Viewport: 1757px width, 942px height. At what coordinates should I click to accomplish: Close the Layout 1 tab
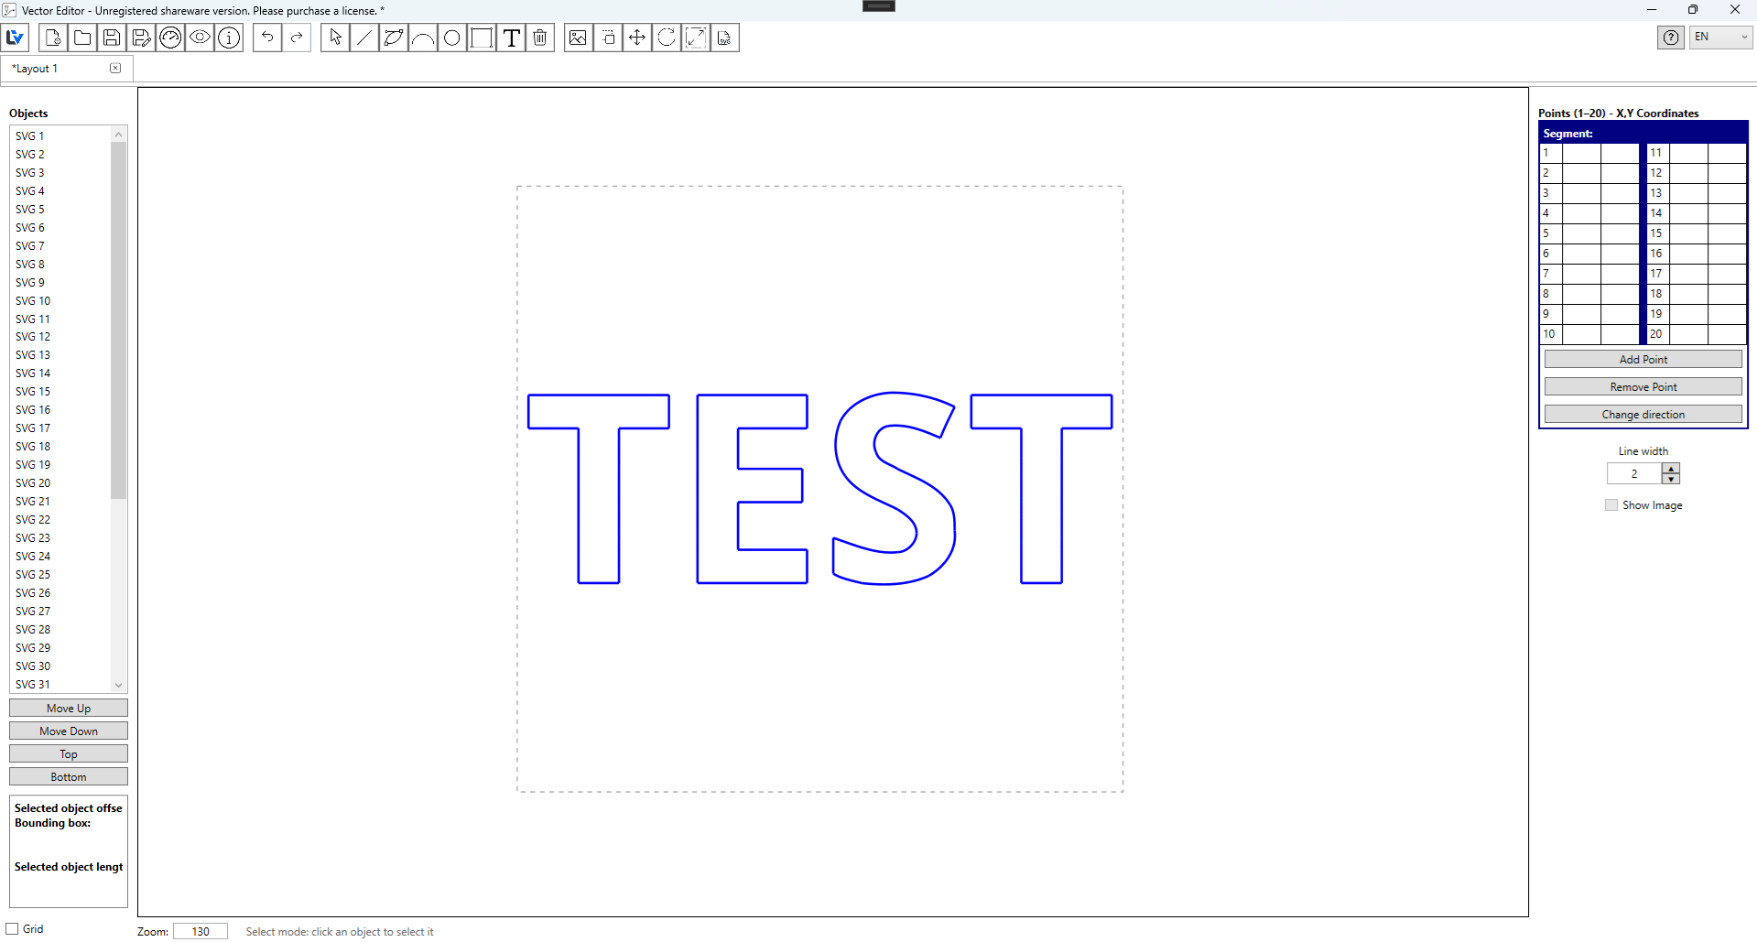(x=115, y=68)
